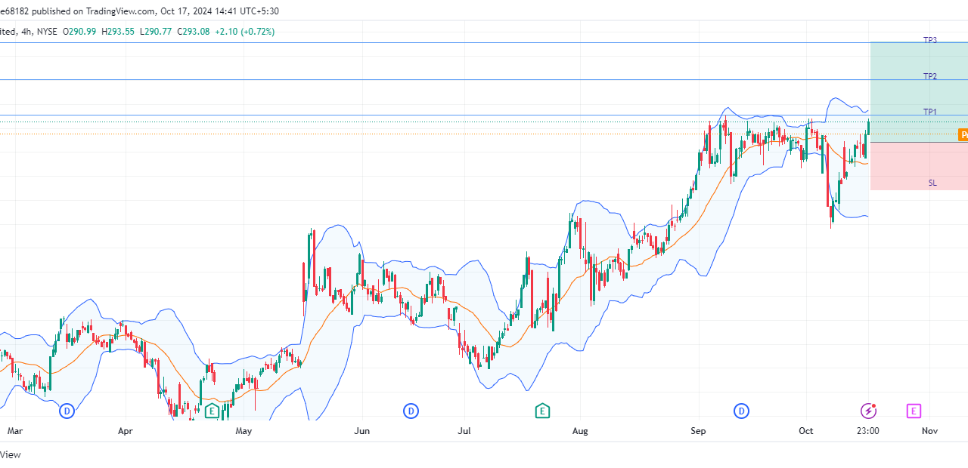Click the NYSE exchange text
The width and height of the screenshot is (968, 468).
coord(47,32)
